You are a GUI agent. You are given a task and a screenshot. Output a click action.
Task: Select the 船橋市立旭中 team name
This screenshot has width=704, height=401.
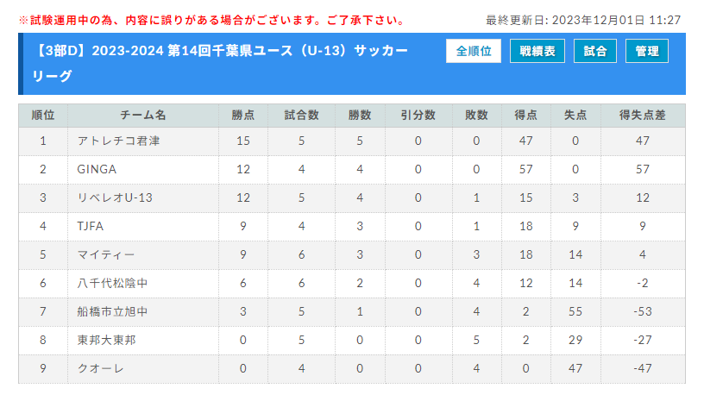coord(112,311)
